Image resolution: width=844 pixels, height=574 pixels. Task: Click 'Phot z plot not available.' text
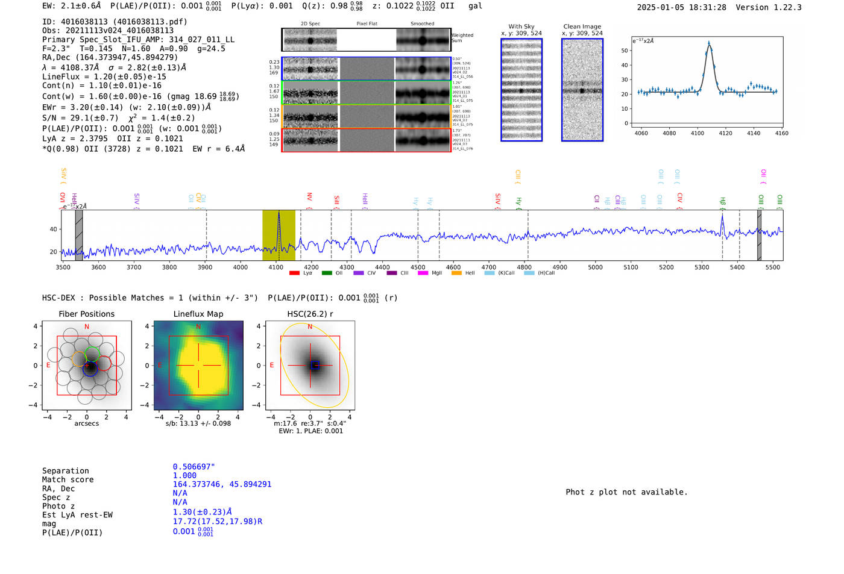[627, 492]
